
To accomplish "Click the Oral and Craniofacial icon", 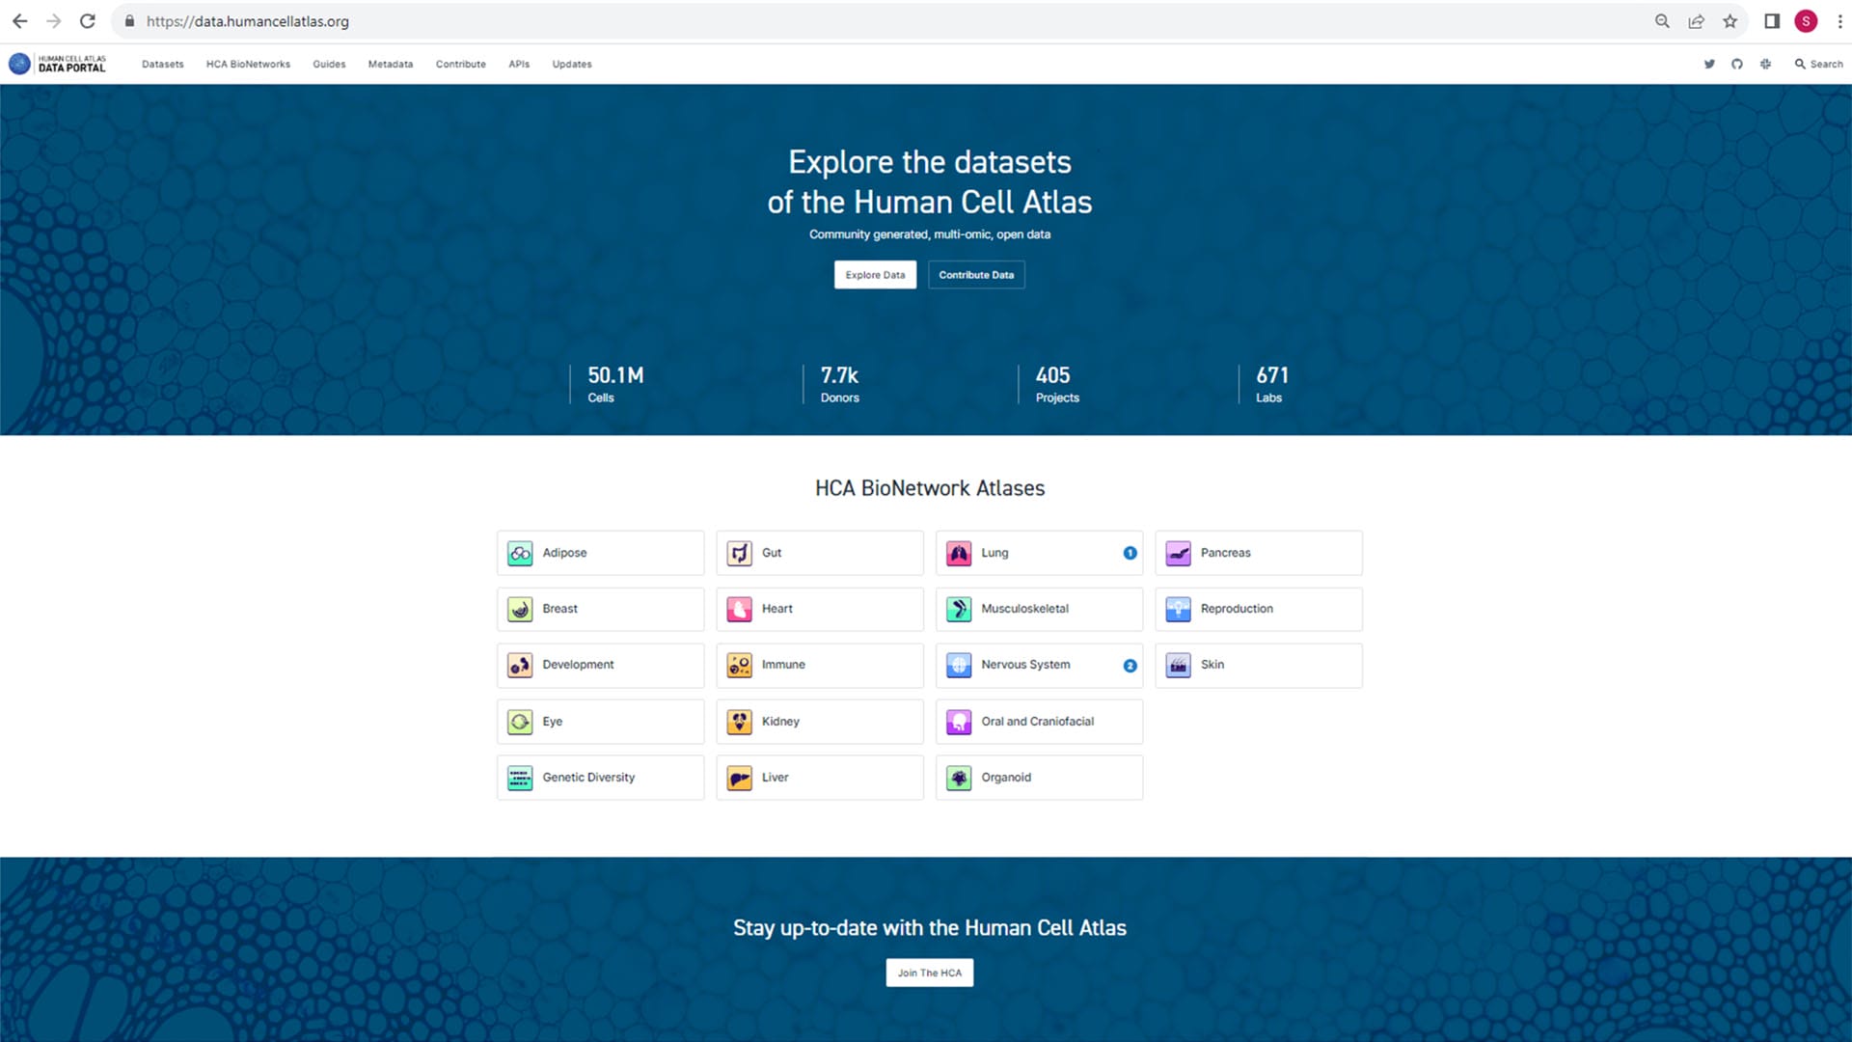I will click(959, 722).
